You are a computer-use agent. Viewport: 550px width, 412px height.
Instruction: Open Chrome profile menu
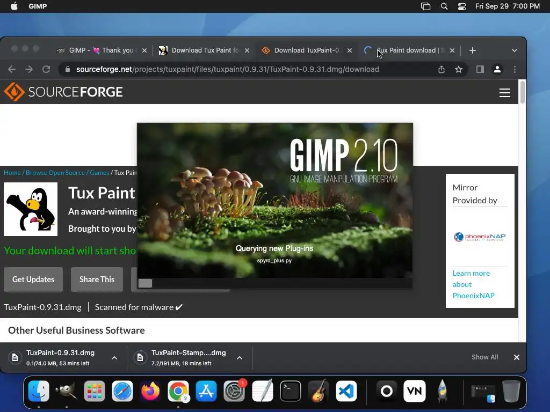(497, 69)
